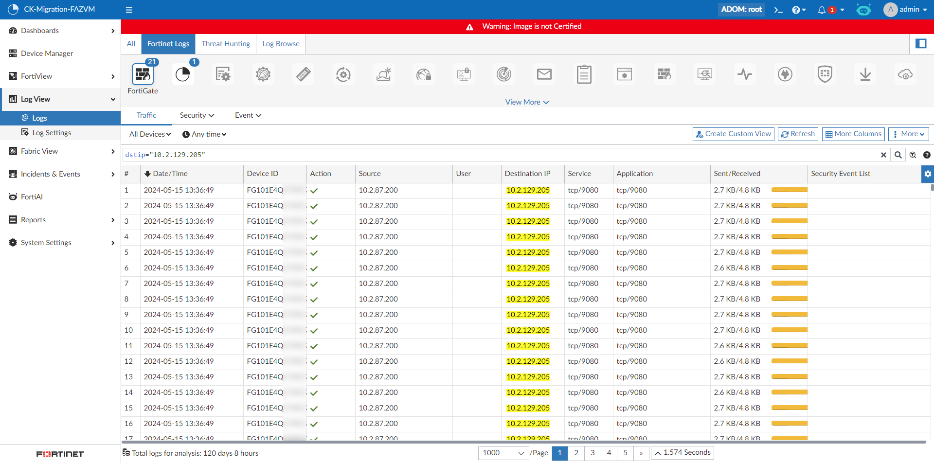Click Refresh to reload the log list
This screenshot has height=463, width=934.
click(x=797, y=134)
